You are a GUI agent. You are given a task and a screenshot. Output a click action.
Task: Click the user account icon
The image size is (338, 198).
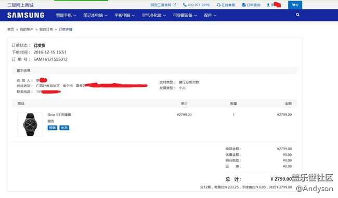click(268, 5)
